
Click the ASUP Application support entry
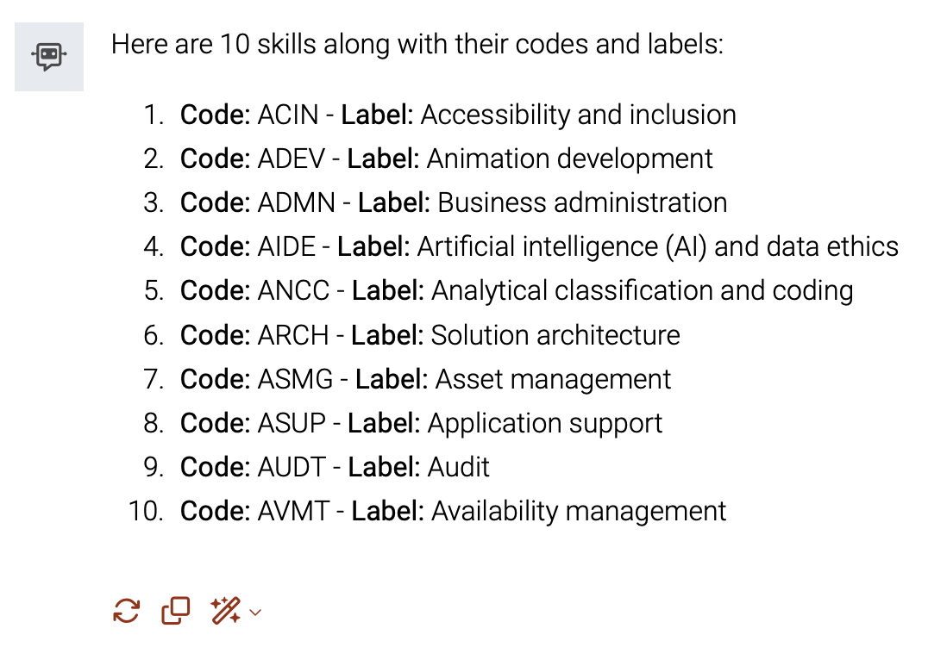tap(422, 423)
